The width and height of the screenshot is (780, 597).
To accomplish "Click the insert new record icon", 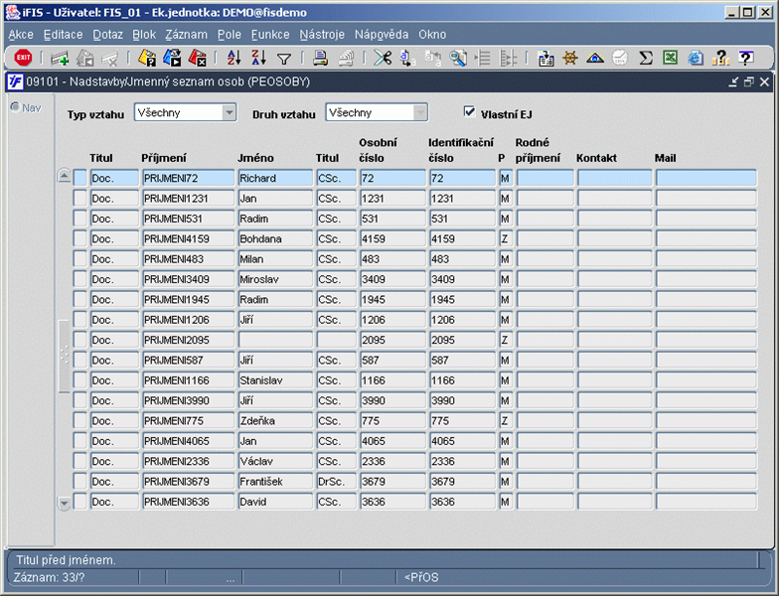I will 61,59.
